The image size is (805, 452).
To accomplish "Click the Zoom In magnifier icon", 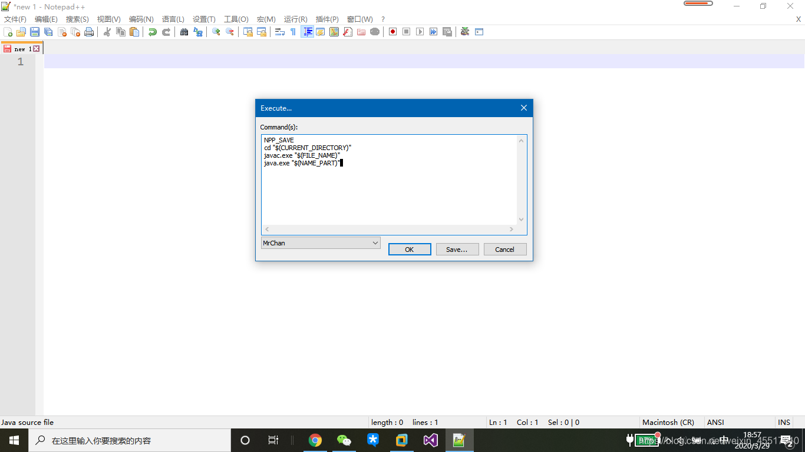I will 216,32.
